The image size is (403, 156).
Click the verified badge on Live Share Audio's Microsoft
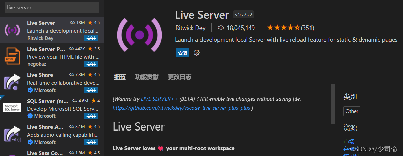pos(30,142)
